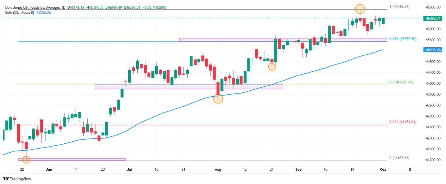Select the Fibonacci label 0 (41162.24)
This screenshot has height=184, width=446.
click(x=399, y=158)
